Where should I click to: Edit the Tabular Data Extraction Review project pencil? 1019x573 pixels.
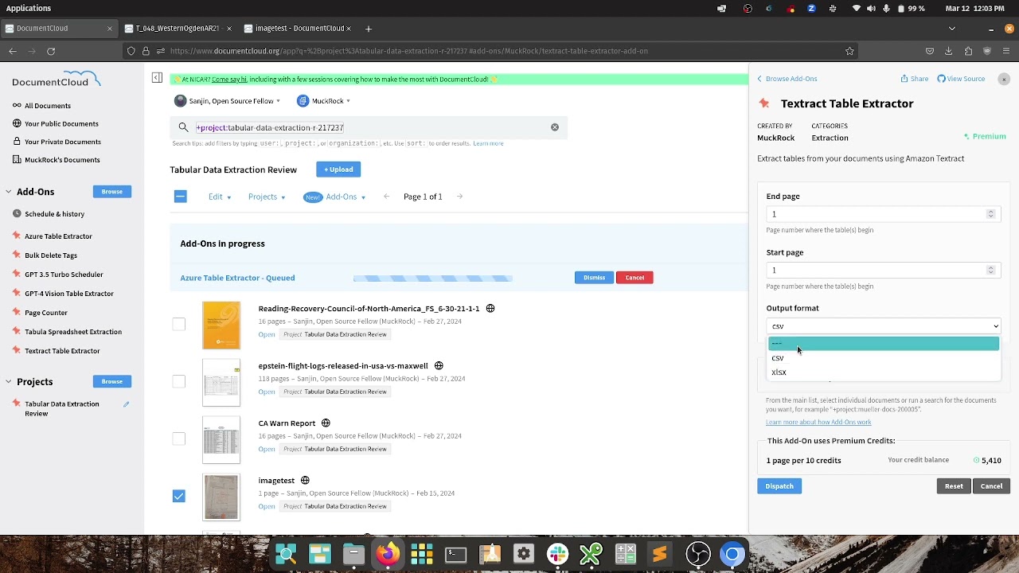click(126, 404)
